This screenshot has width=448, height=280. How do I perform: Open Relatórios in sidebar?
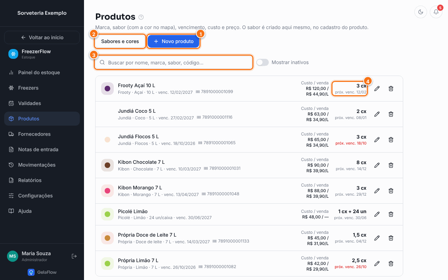pos(42,180)
